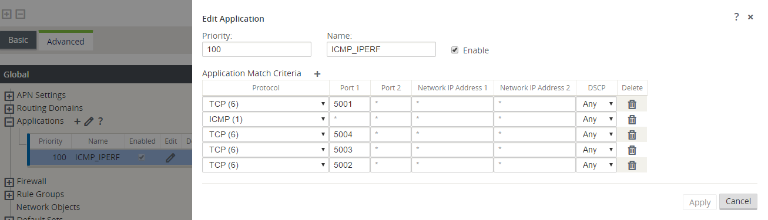The height and width of the screenshot is (220, 768).
Task: Open DSCP dropdown for port 5003 row
Action: 596,150
